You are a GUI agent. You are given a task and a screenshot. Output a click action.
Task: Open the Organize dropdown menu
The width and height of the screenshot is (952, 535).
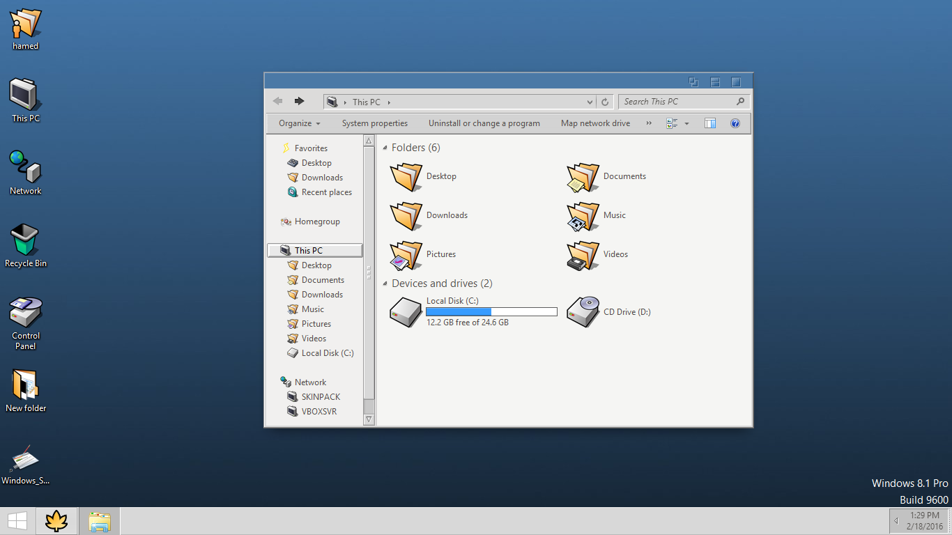pyautogui.click(x=300, y=123)
